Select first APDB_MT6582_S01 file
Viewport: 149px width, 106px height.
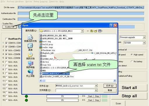54,36
